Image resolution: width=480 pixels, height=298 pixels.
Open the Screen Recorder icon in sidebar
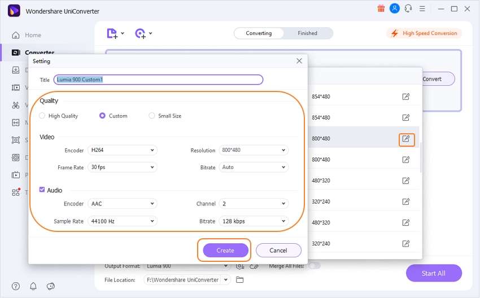point(16,140)
